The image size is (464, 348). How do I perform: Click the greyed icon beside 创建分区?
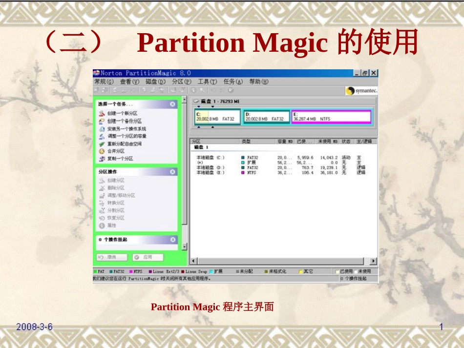tap(102, 181)
